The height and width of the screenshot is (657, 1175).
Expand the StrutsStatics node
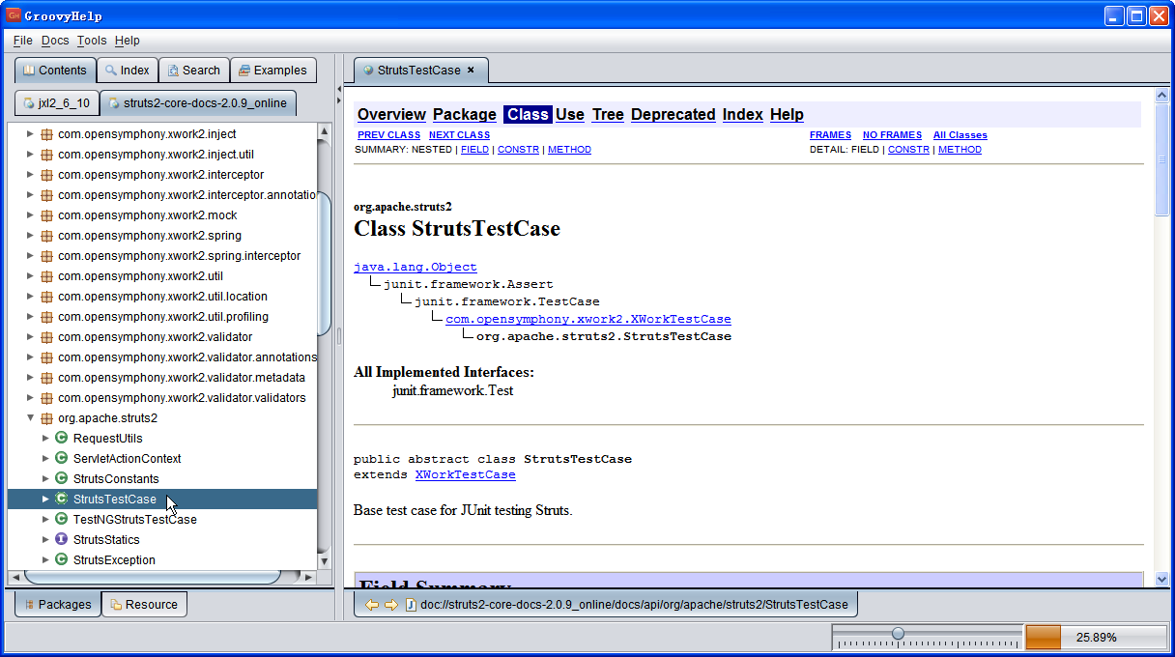[45, 540]
